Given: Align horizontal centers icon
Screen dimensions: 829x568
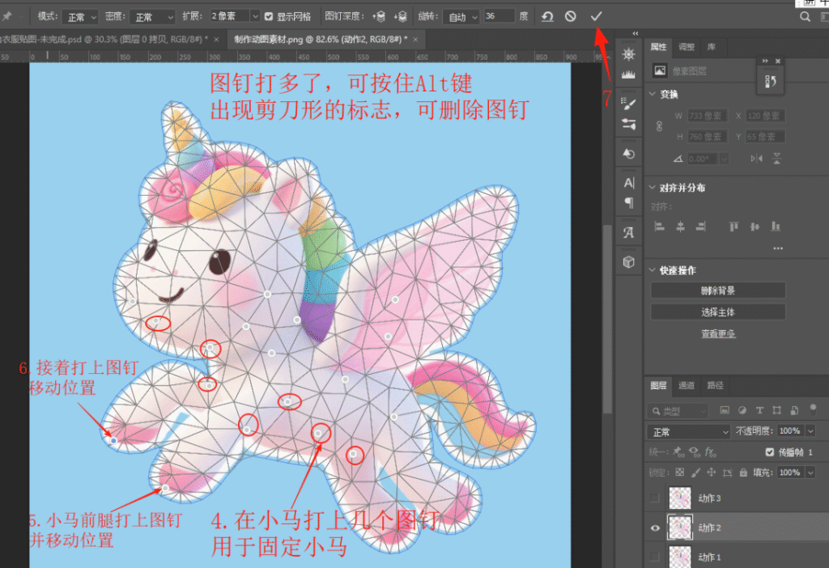Looking at the screenshot, I should point(680,227).
